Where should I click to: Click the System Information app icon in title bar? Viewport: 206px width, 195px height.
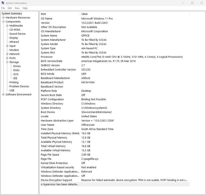point(3,3)
